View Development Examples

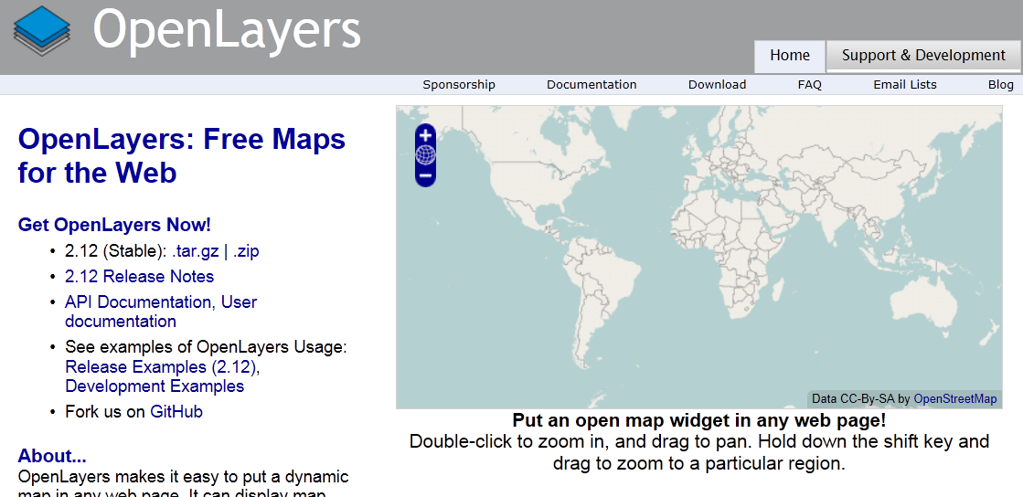(155, 386)
